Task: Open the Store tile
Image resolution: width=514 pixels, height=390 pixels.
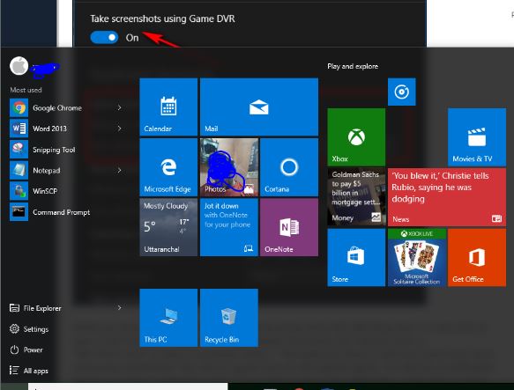Action: click(x=356, y=257)
